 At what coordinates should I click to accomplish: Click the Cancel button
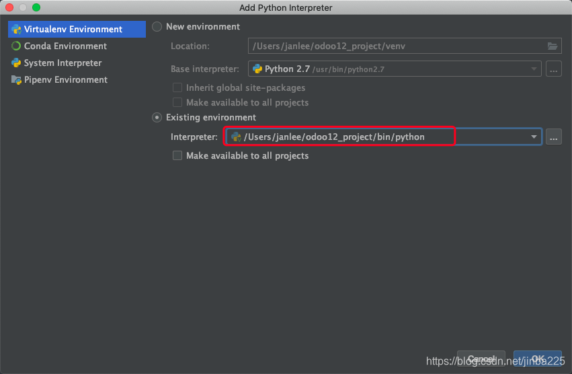click(481, 359)
